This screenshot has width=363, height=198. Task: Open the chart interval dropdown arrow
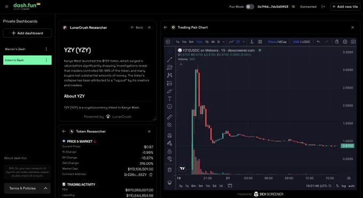223,42
